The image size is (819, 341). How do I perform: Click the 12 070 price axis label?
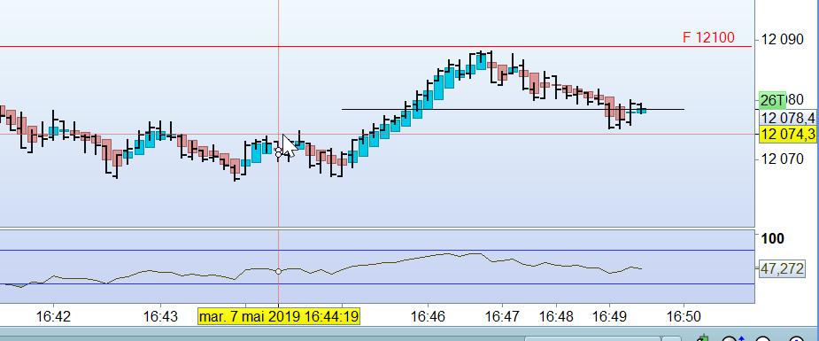pyautogui.click(x=782, y=159)
